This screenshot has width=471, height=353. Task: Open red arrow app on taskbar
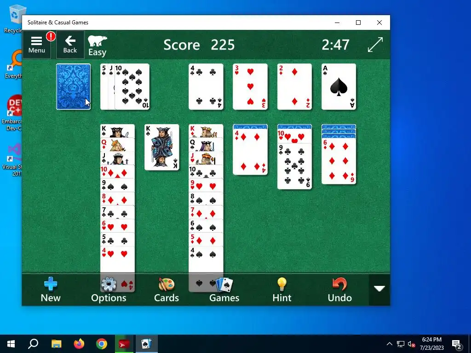click(x=124, y=344)
